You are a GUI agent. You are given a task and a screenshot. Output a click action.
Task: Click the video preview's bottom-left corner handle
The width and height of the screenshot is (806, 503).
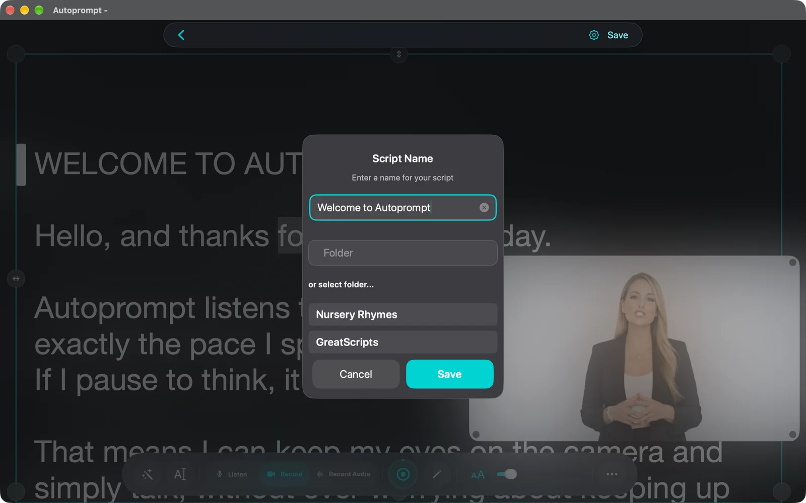pos(476,435)
